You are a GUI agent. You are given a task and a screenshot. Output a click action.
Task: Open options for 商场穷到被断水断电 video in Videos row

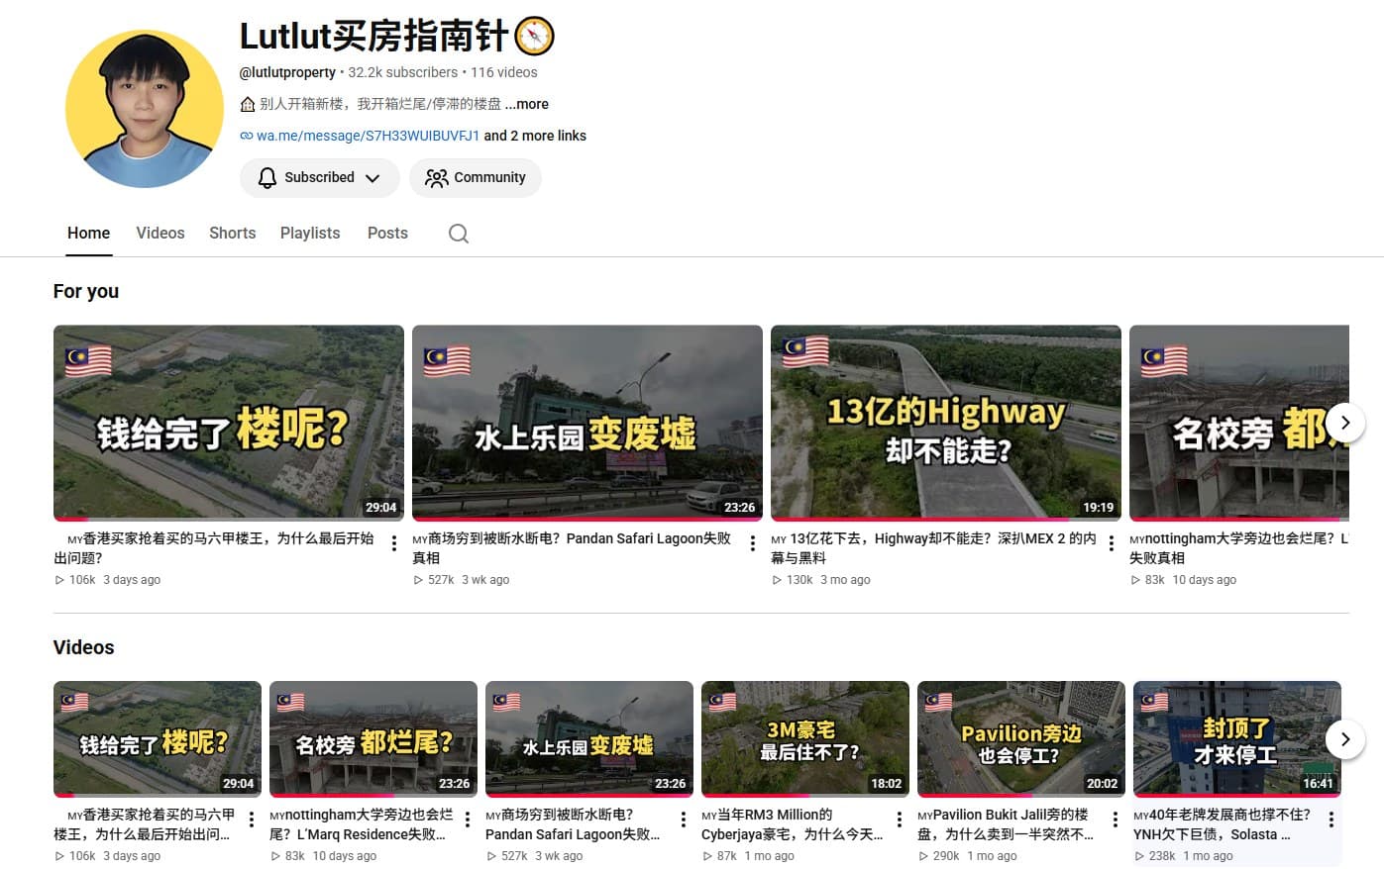pyautogui.click(x=684, y=820)
